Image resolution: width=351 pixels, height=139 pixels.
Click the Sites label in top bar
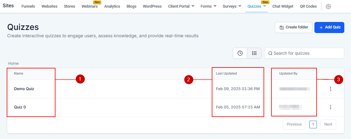pos(8,6)
